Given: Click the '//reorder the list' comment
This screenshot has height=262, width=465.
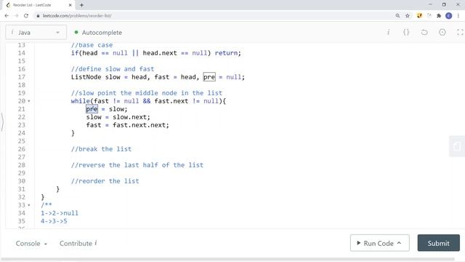Looking at the screenshot, I should click(x=105, y=181).
